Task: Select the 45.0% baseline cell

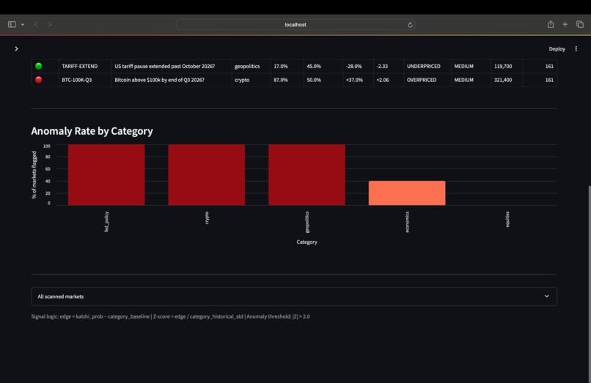Action: point(323,67)
